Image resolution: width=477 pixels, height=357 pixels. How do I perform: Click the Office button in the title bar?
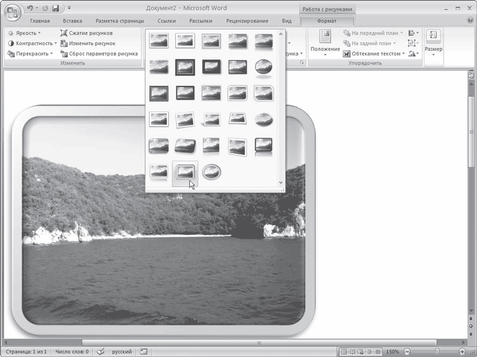[13, 13]
